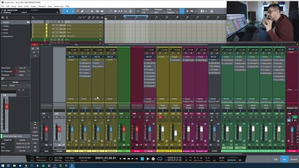The image size is (299, 168).
Task: Click the Play transport button
Action: click(x=148, y=159)
